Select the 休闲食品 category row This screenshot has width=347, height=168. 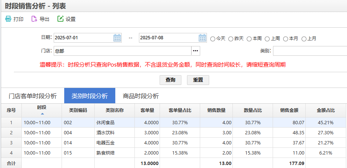point(173,122)
